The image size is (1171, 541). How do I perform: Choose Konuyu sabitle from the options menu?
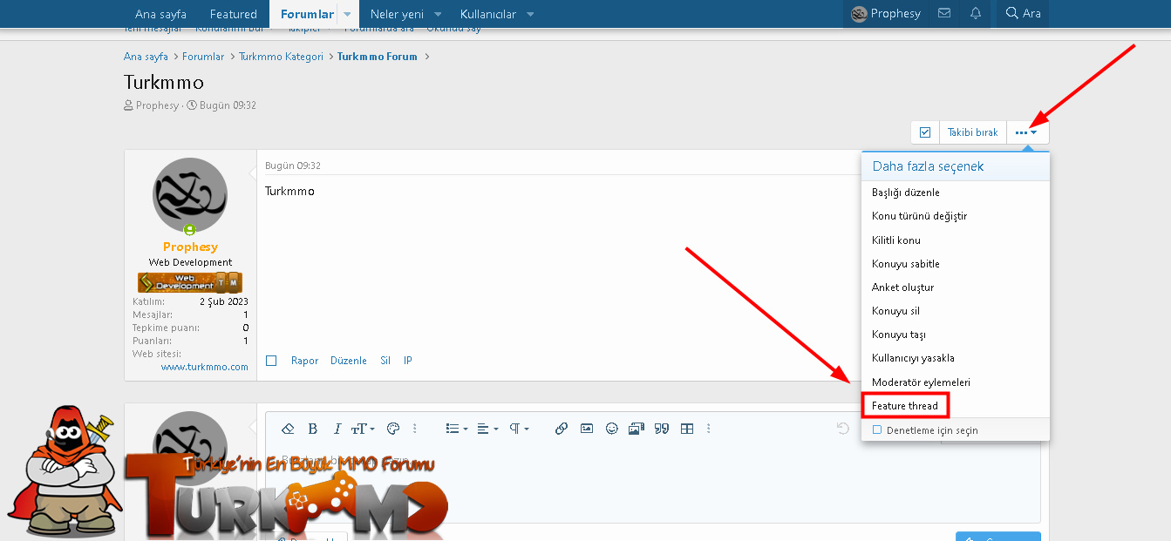point(906,264)
